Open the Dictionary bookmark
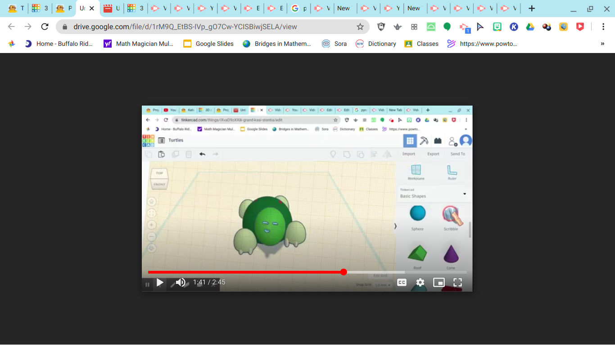The width and height of the screenshot is (615, 345). coord(376,44)
